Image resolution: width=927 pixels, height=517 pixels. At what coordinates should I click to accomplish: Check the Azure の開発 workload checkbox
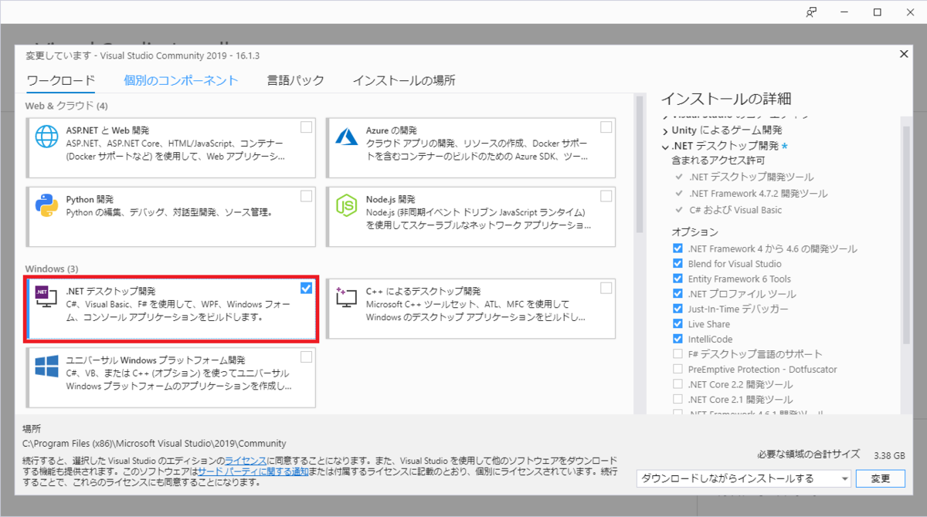coord(606,127)
